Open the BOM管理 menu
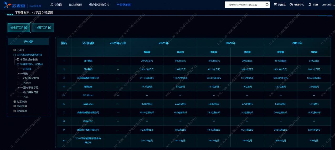The width and height of the screenshot is (335, 150). pos(75,5)
